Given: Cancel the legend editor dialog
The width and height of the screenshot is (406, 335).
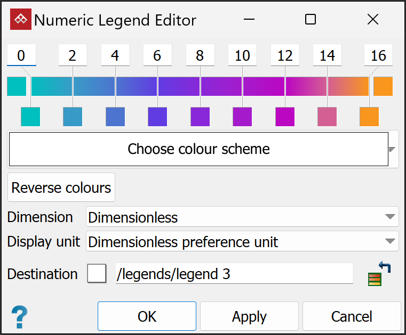Looking at the screenshot, I should (x=352, y=316).
